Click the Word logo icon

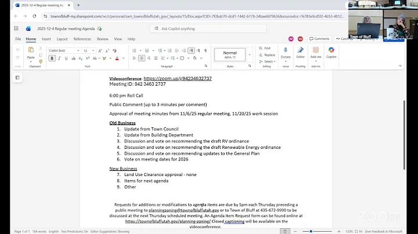(x=28, y=28)
